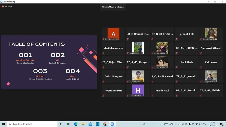Click the muted mic icon on Zaid Assar's tile
This screenshot has width=226, height=127.
click(201, 67)
